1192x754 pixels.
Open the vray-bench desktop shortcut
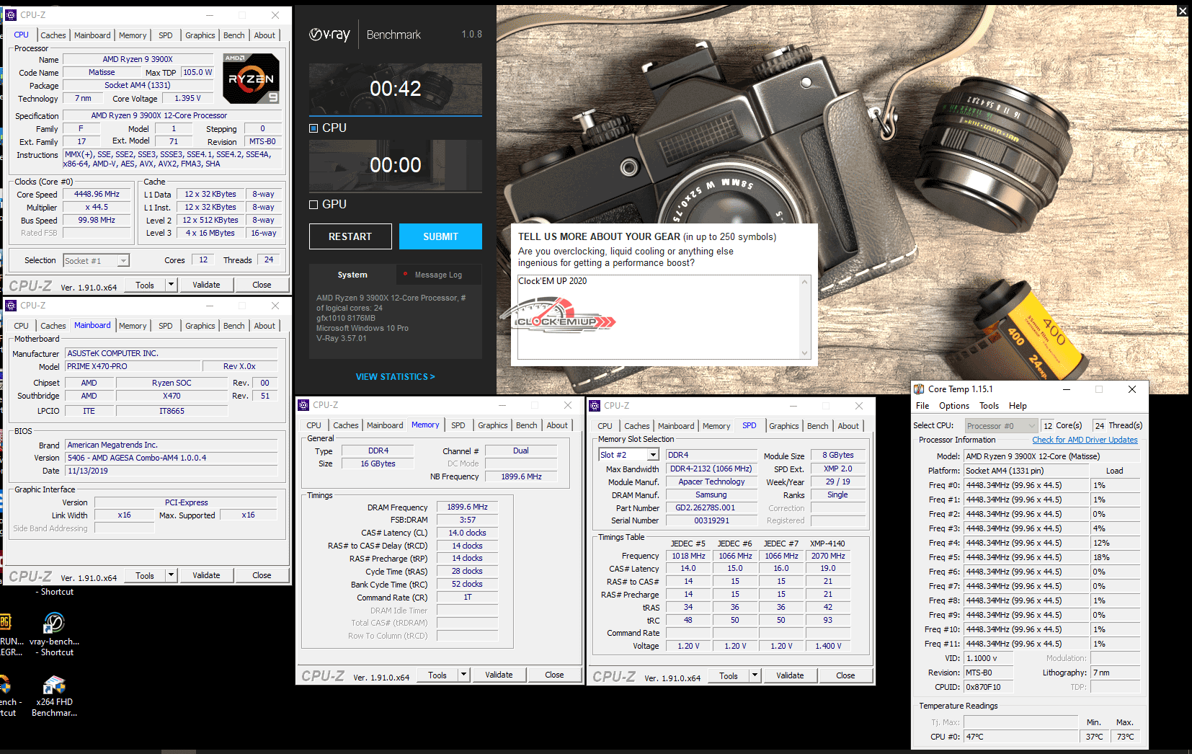click(54, 624)
